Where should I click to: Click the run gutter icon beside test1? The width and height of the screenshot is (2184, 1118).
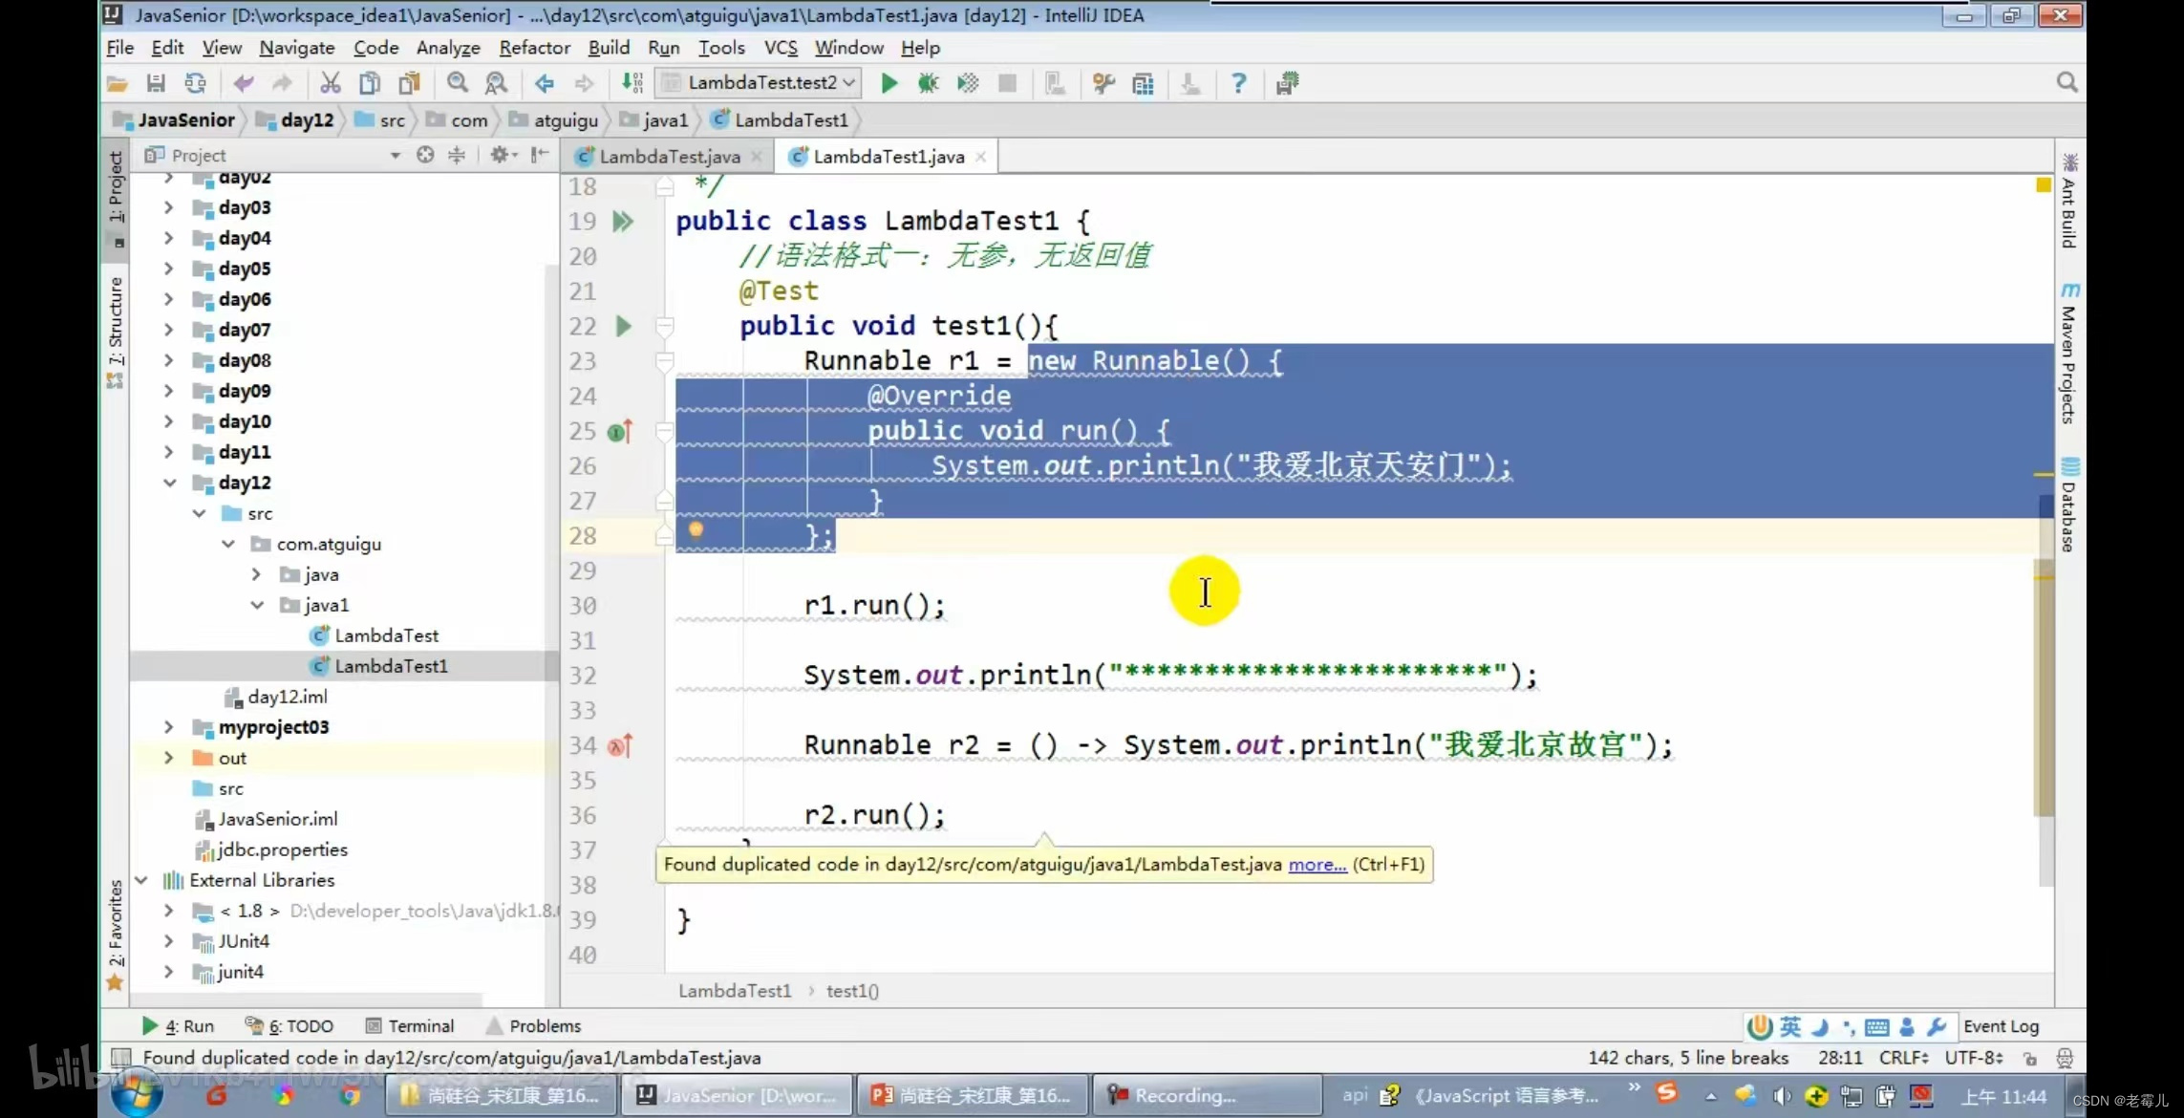[623, 327]
